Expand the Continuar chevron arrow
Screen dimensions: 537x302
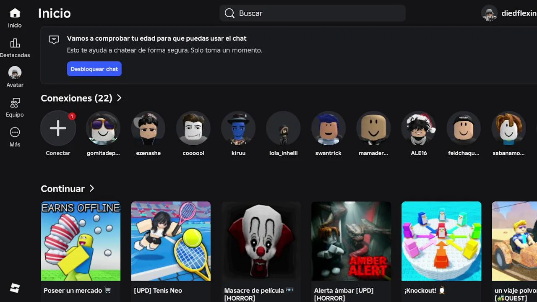click(91, 188)
